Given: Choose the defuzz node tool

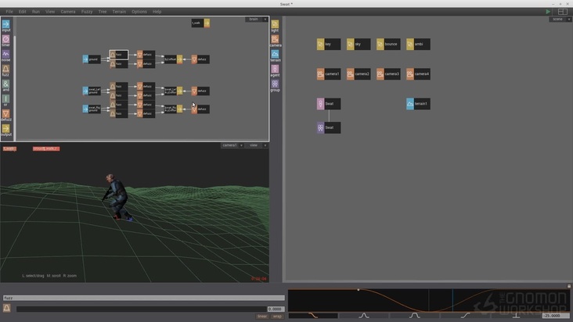Looking at the screenshot, I should tap(6, 114).
